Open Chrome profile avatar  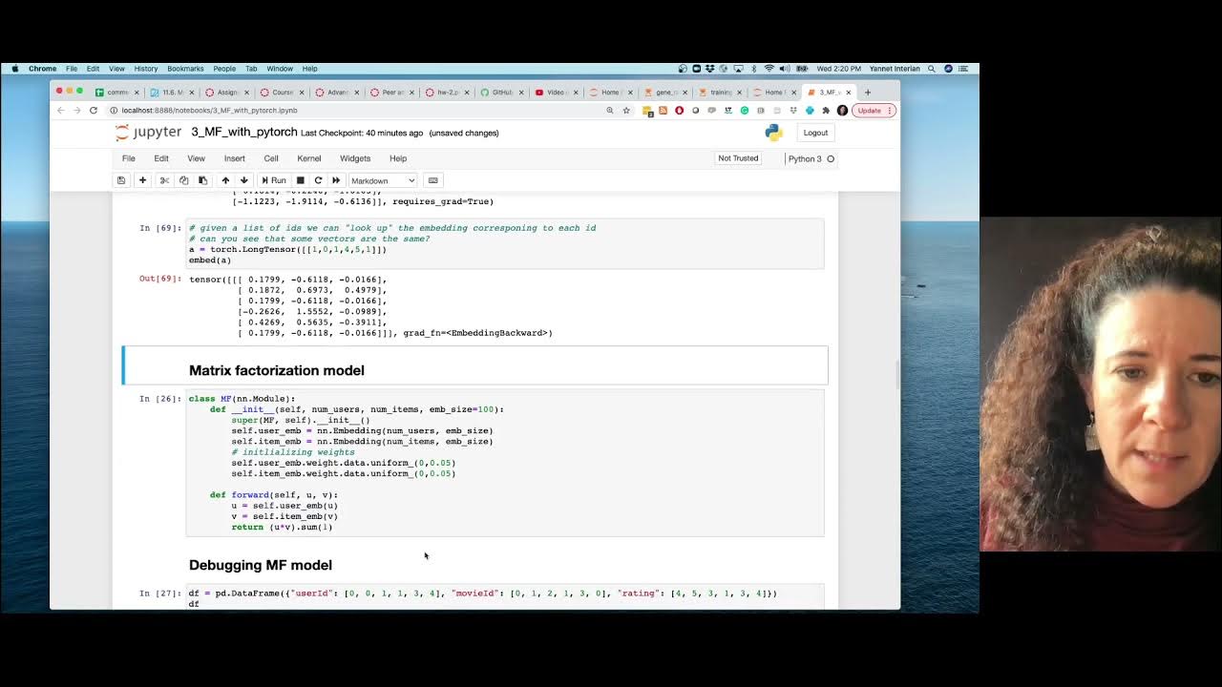842,111
